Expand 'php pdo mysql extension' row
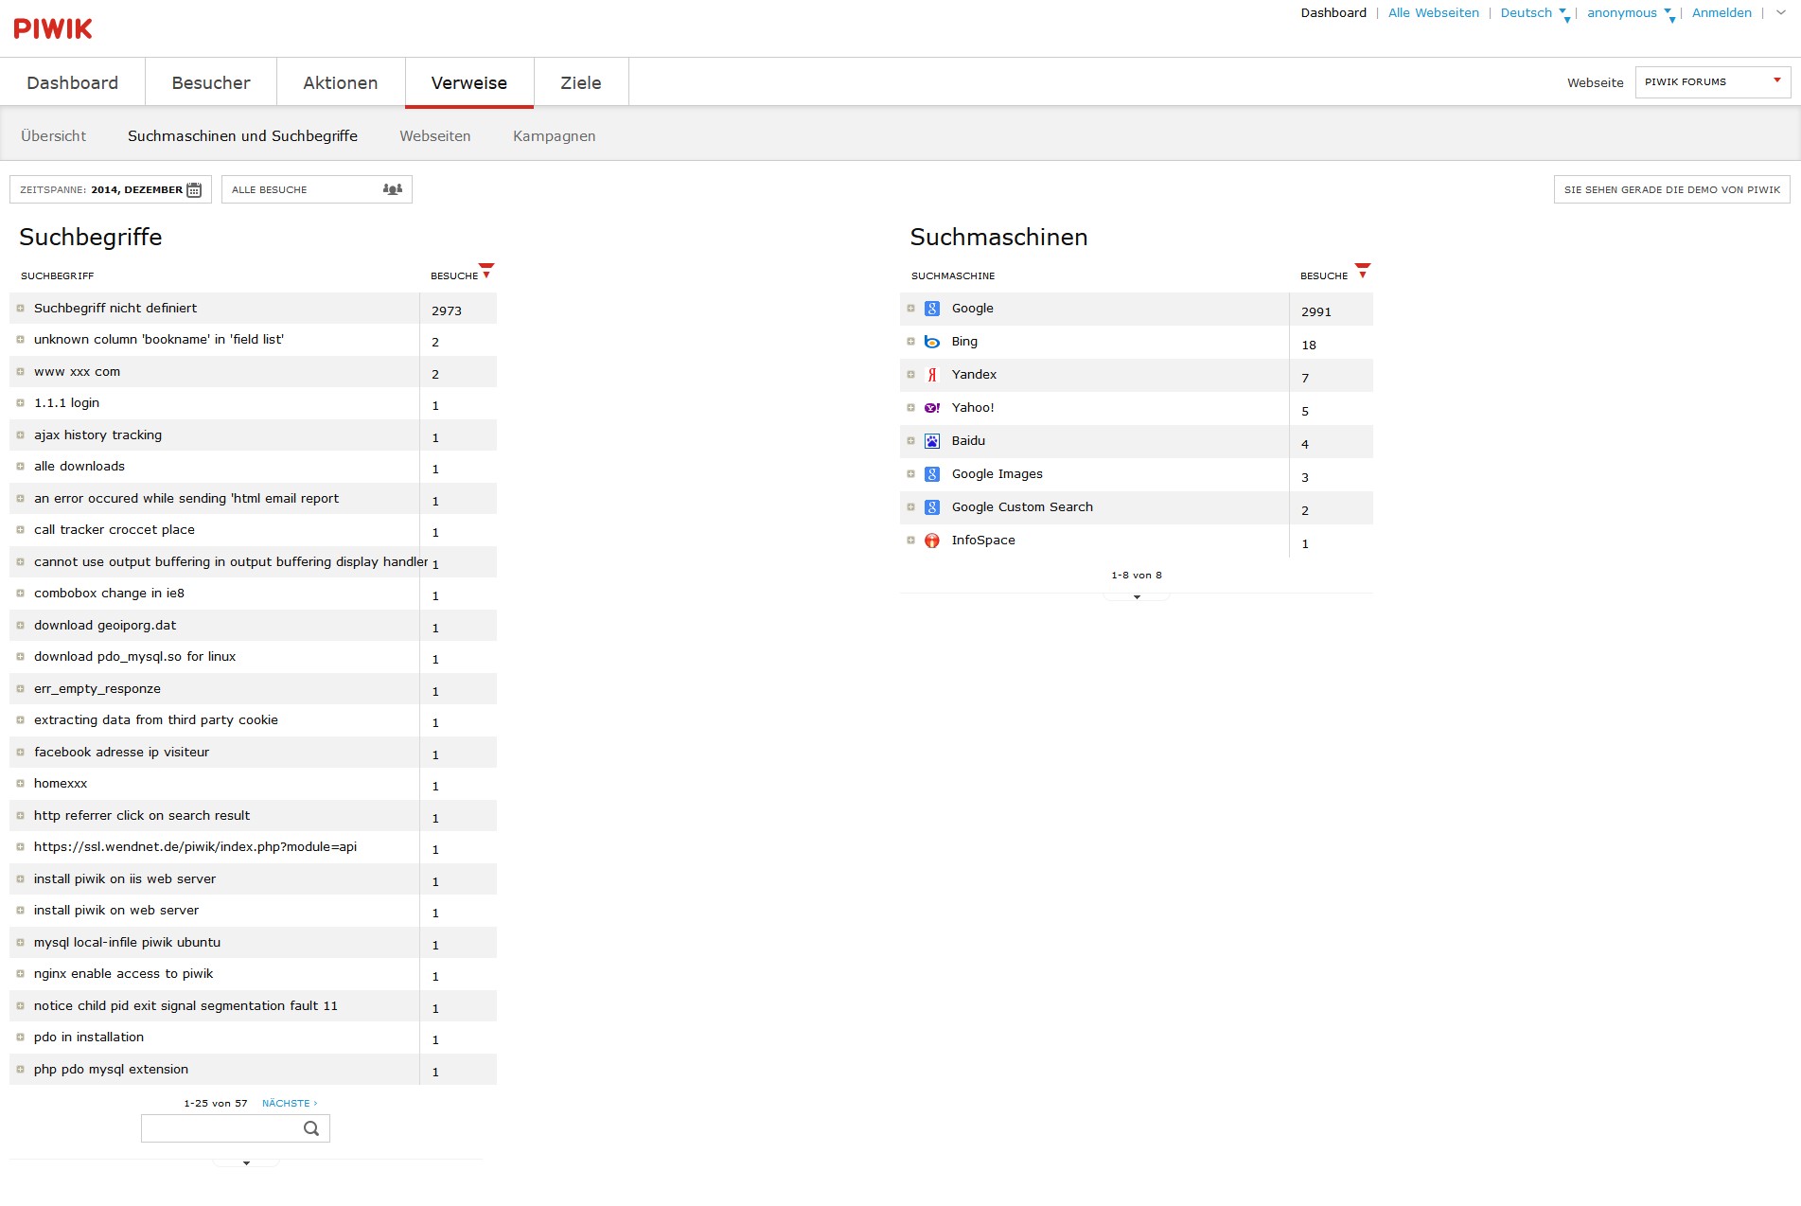The image size is (1801, 1206). coord(20,1070)
